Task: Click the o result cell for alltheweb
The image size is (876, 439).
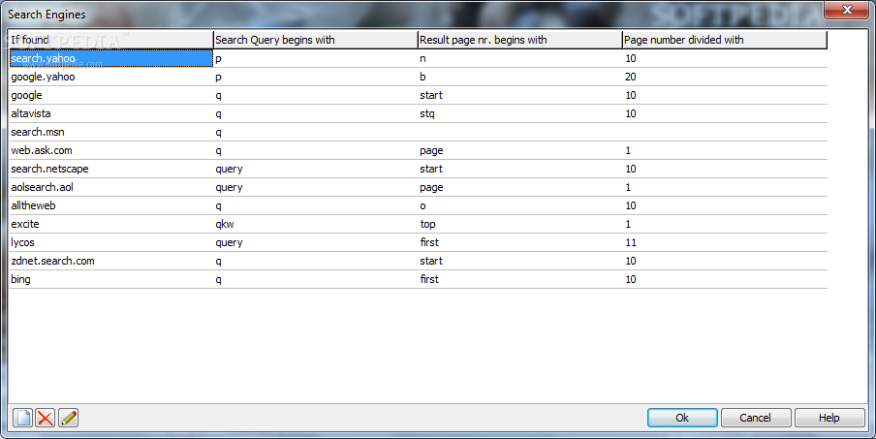Action: click(520, 205)
